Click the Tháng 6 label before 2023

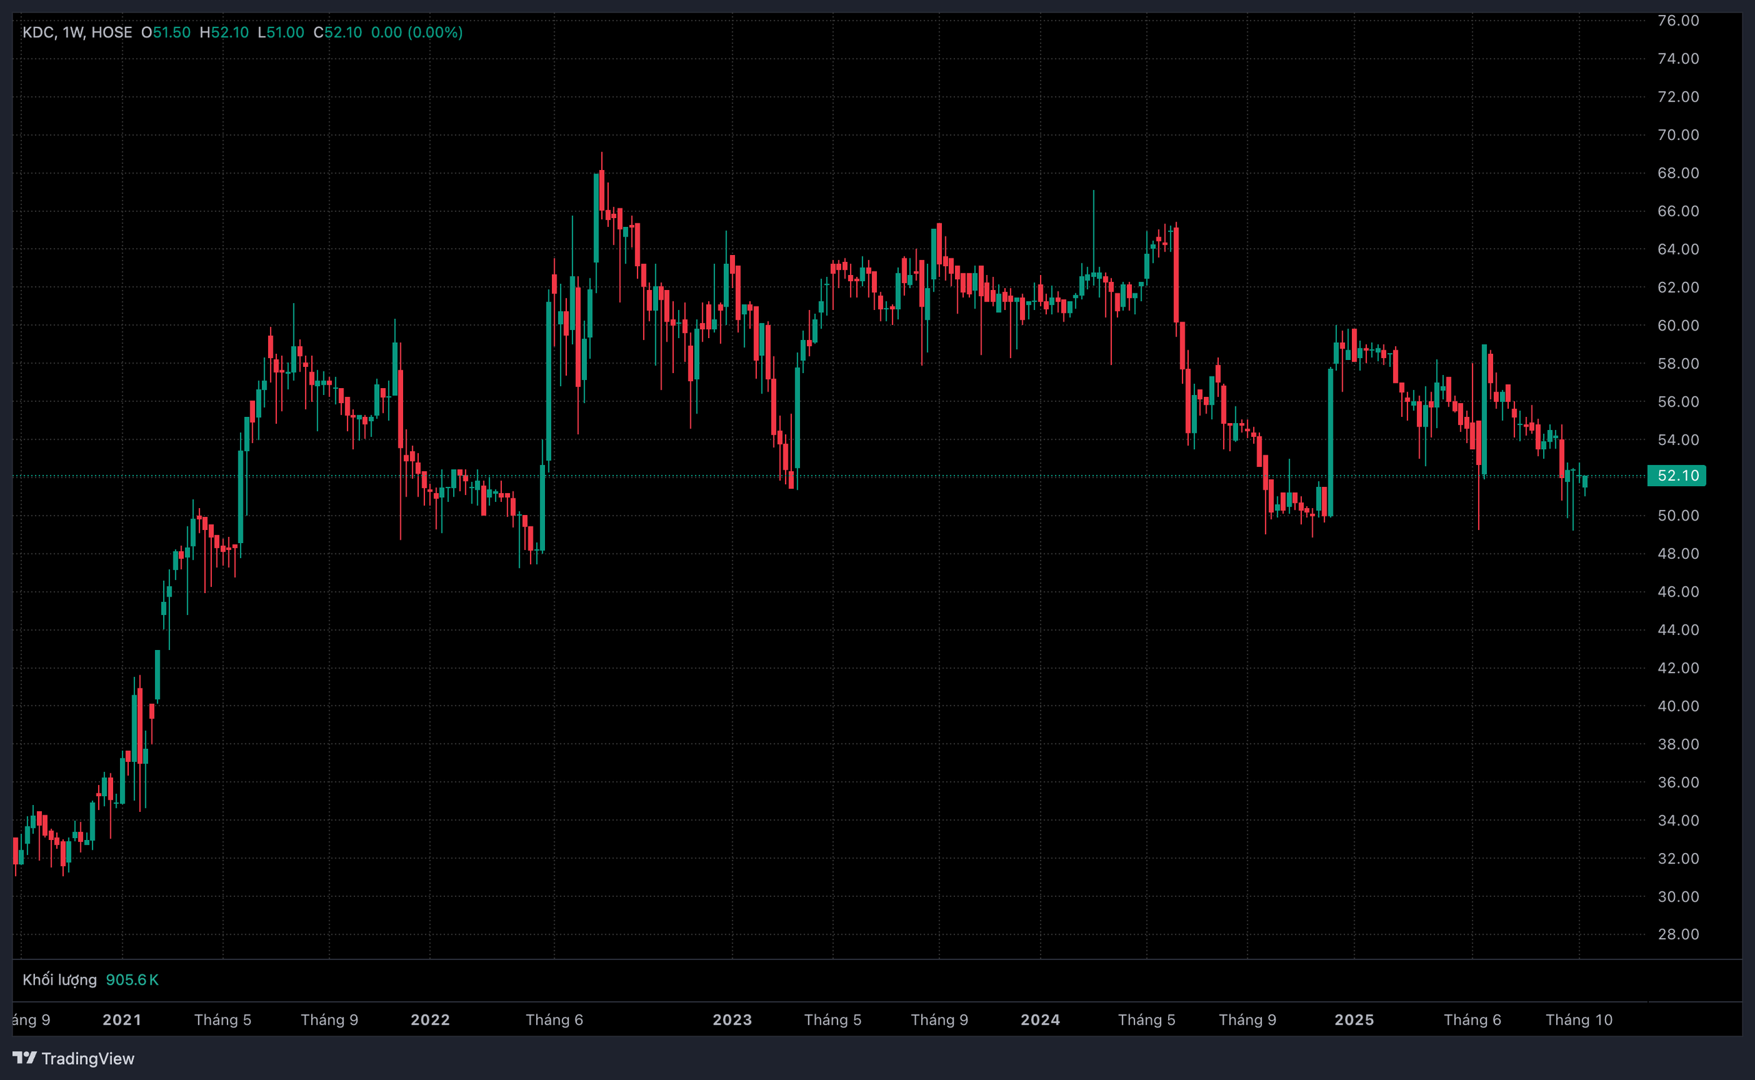click(x=554, y=1019)
